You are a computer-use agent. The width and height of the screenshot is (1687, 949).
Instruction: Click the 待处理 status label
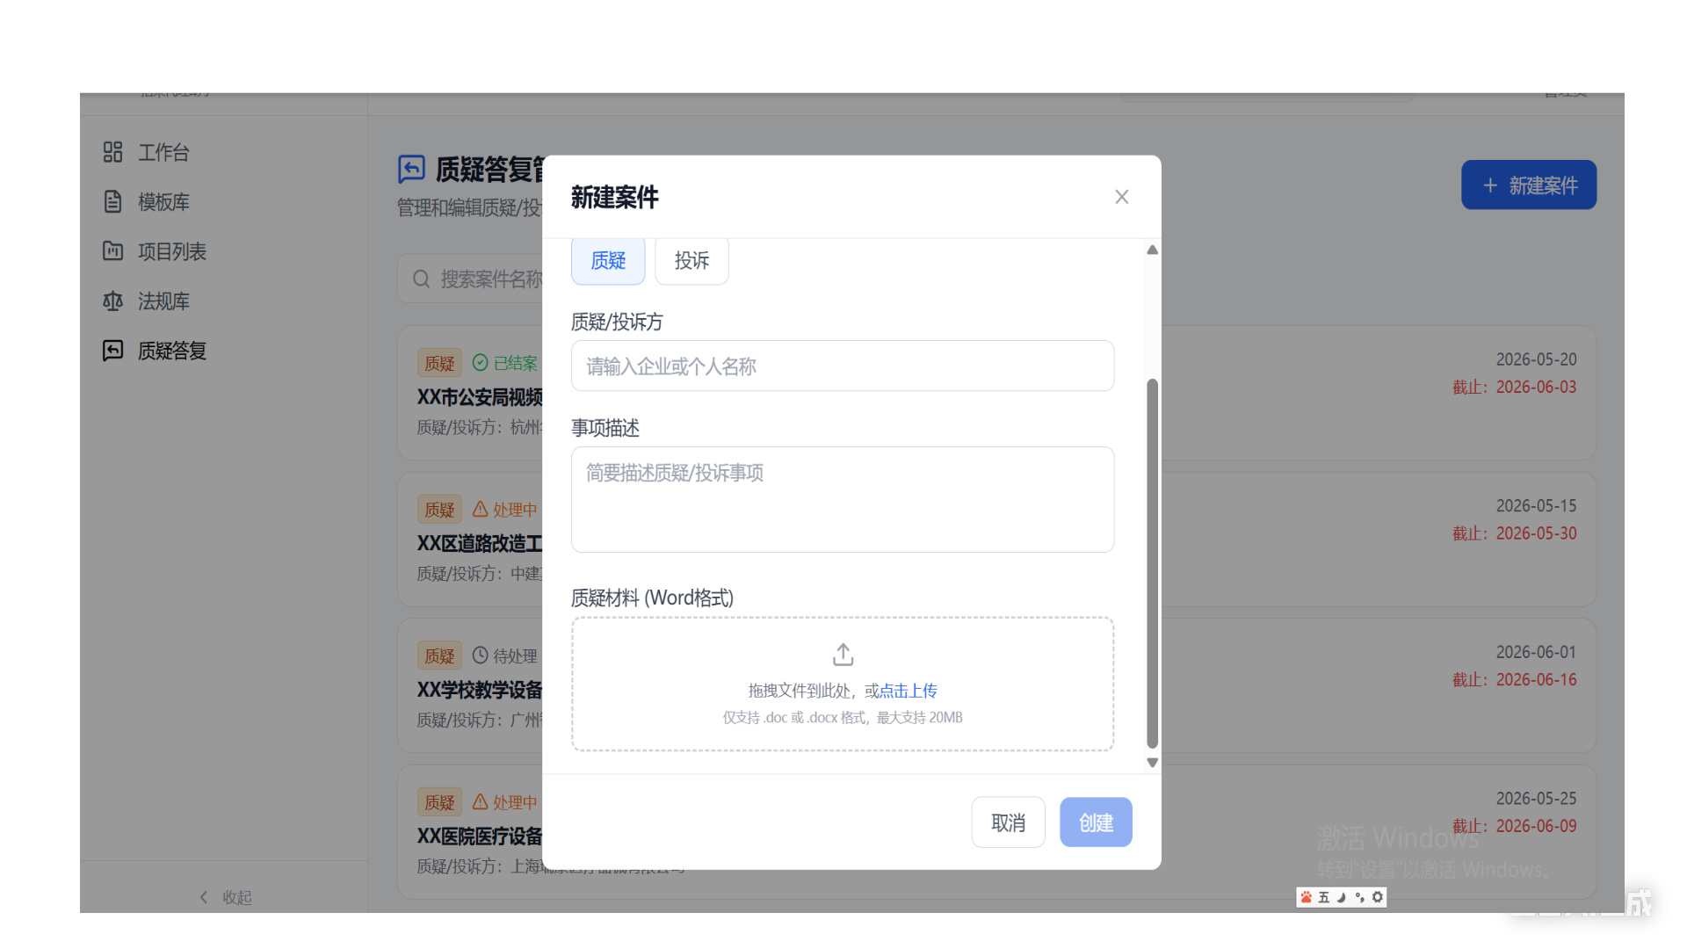coord(515,656)
